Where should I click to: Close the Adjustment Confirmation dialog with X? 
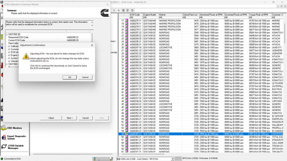pyautogui.click(x=92, y=45)
